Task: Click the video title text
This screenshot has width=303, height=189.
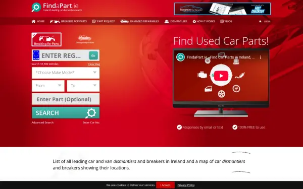Action: click(221, 57)
